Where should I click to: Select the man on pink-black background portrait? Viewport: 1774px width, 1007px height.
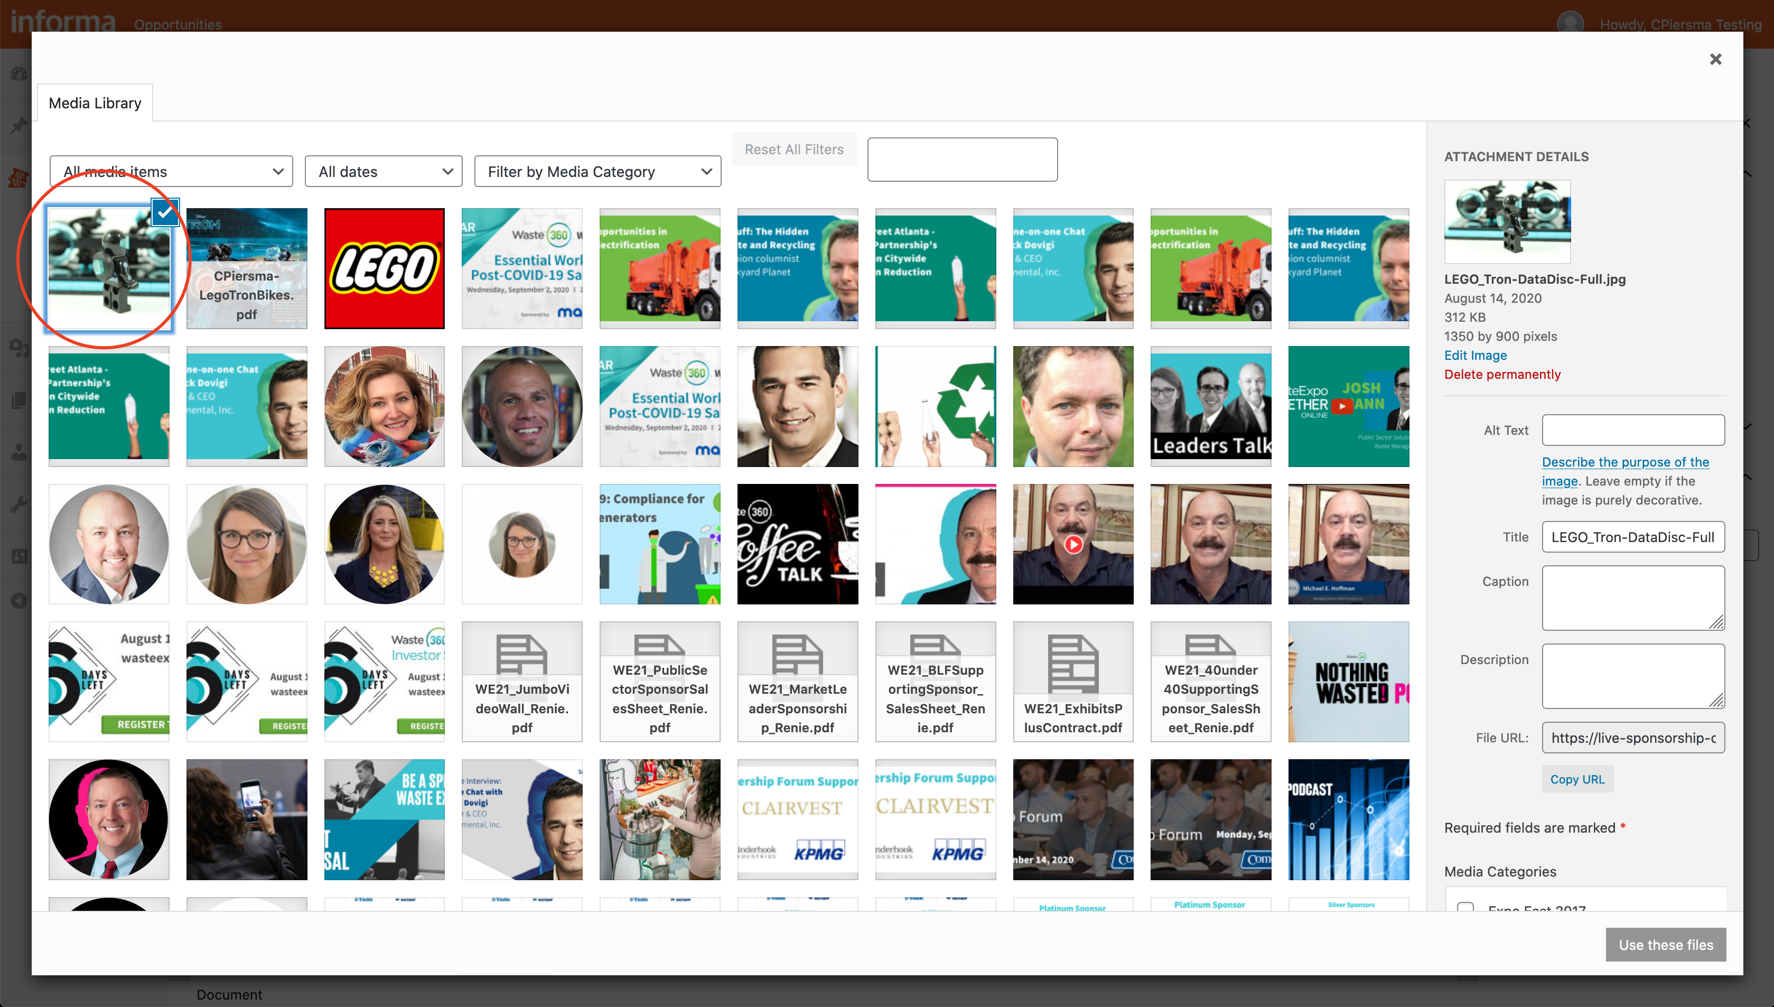coord(108,819)
